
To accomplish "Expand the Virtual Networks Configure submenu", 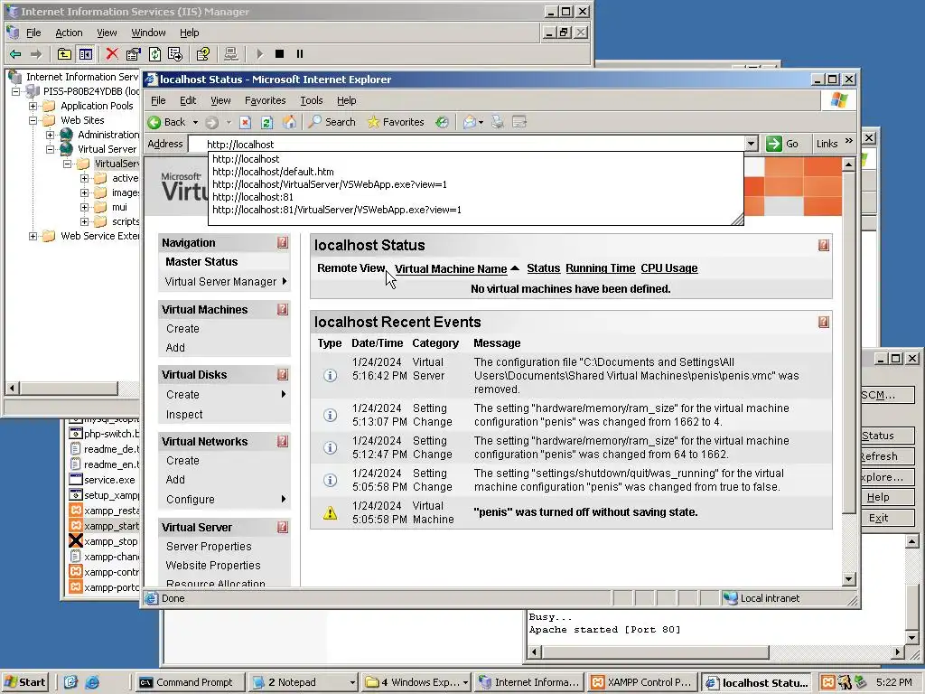I will (284, 499).
